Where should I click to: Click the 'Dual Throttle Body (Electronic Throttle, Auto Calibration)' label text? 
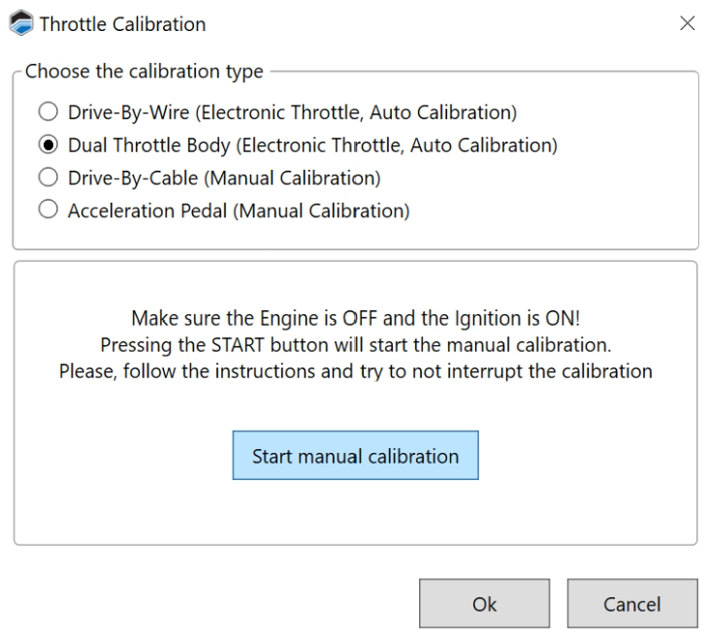[x=312, y=145]
